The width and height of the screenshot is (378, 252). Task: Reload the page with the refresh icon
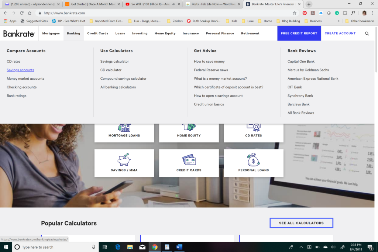tap(22, 13)
